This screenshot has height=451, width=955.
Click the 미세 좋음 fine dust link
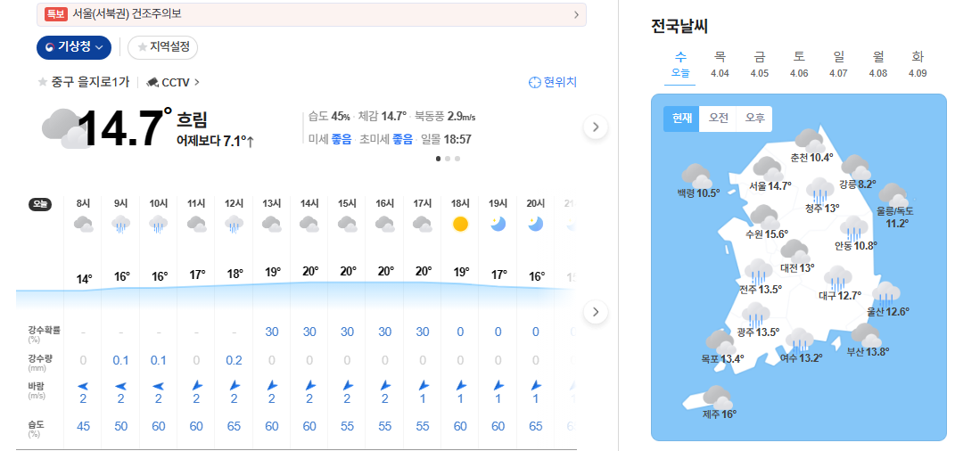click(x=330, y=139)
